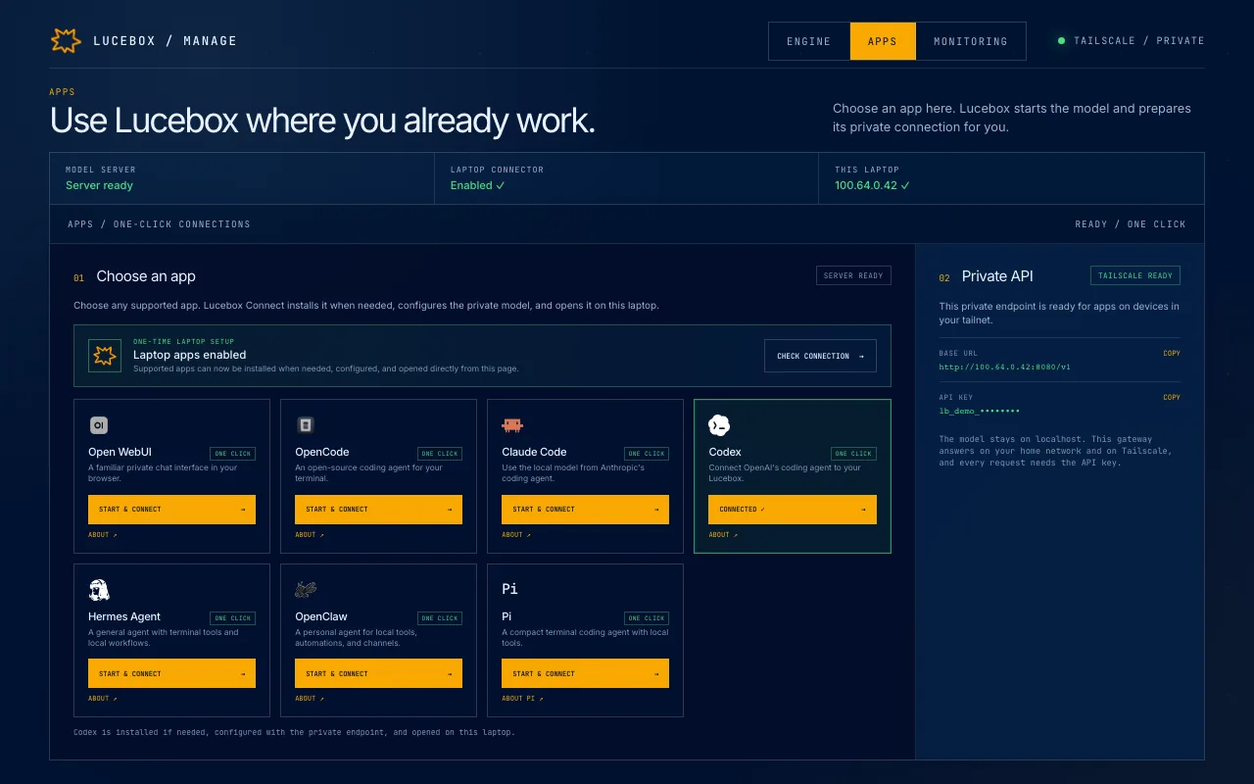Screen dimensions: 1254x784
Task: Click the One Click badge on OpenClaw
Action: (440, 618)
